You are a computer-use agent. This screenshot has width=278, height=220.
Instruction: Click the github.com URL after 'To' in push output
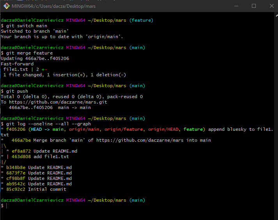(58, 102)
